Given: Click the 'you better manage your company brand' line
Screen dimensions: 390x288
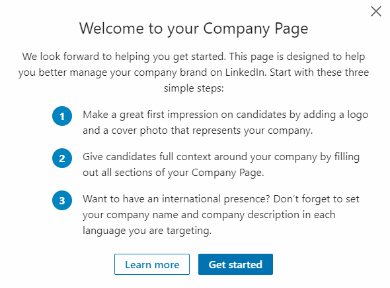Looking at the screenshot, I should pos(194,72).
